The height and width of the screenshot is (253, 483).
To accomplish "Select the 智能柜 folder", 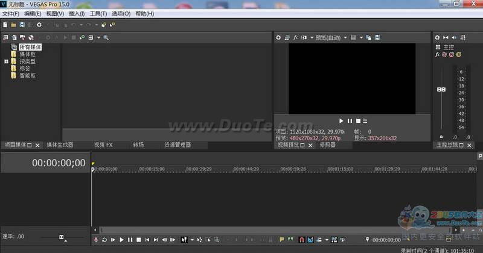I will click(x=27, y=76).
